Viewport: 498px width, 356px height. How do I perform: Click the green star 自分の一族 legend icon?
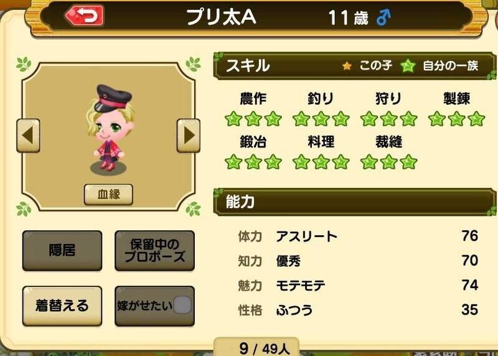click(x=408, y=66)
